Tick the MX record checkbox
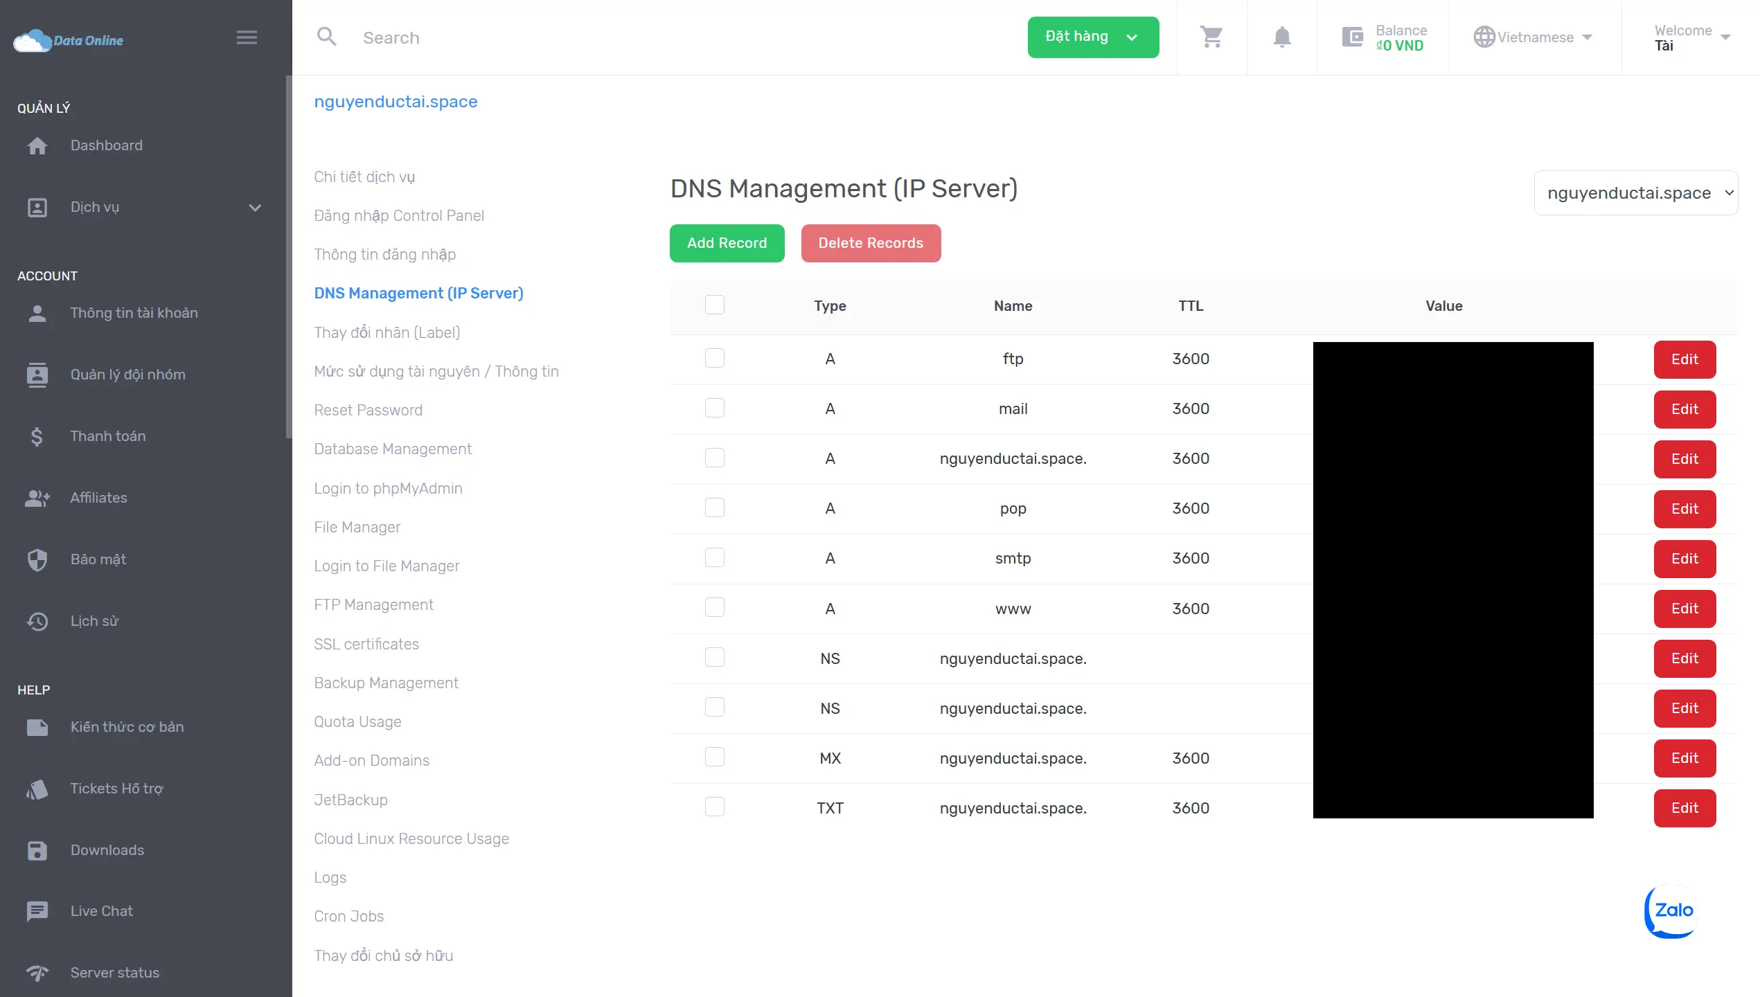Viewport: 1760px width, 997px height. point(714,757)
